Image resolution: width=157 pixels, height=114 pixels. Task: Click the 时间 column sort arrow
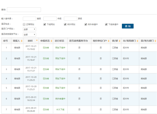coord(37,41)
